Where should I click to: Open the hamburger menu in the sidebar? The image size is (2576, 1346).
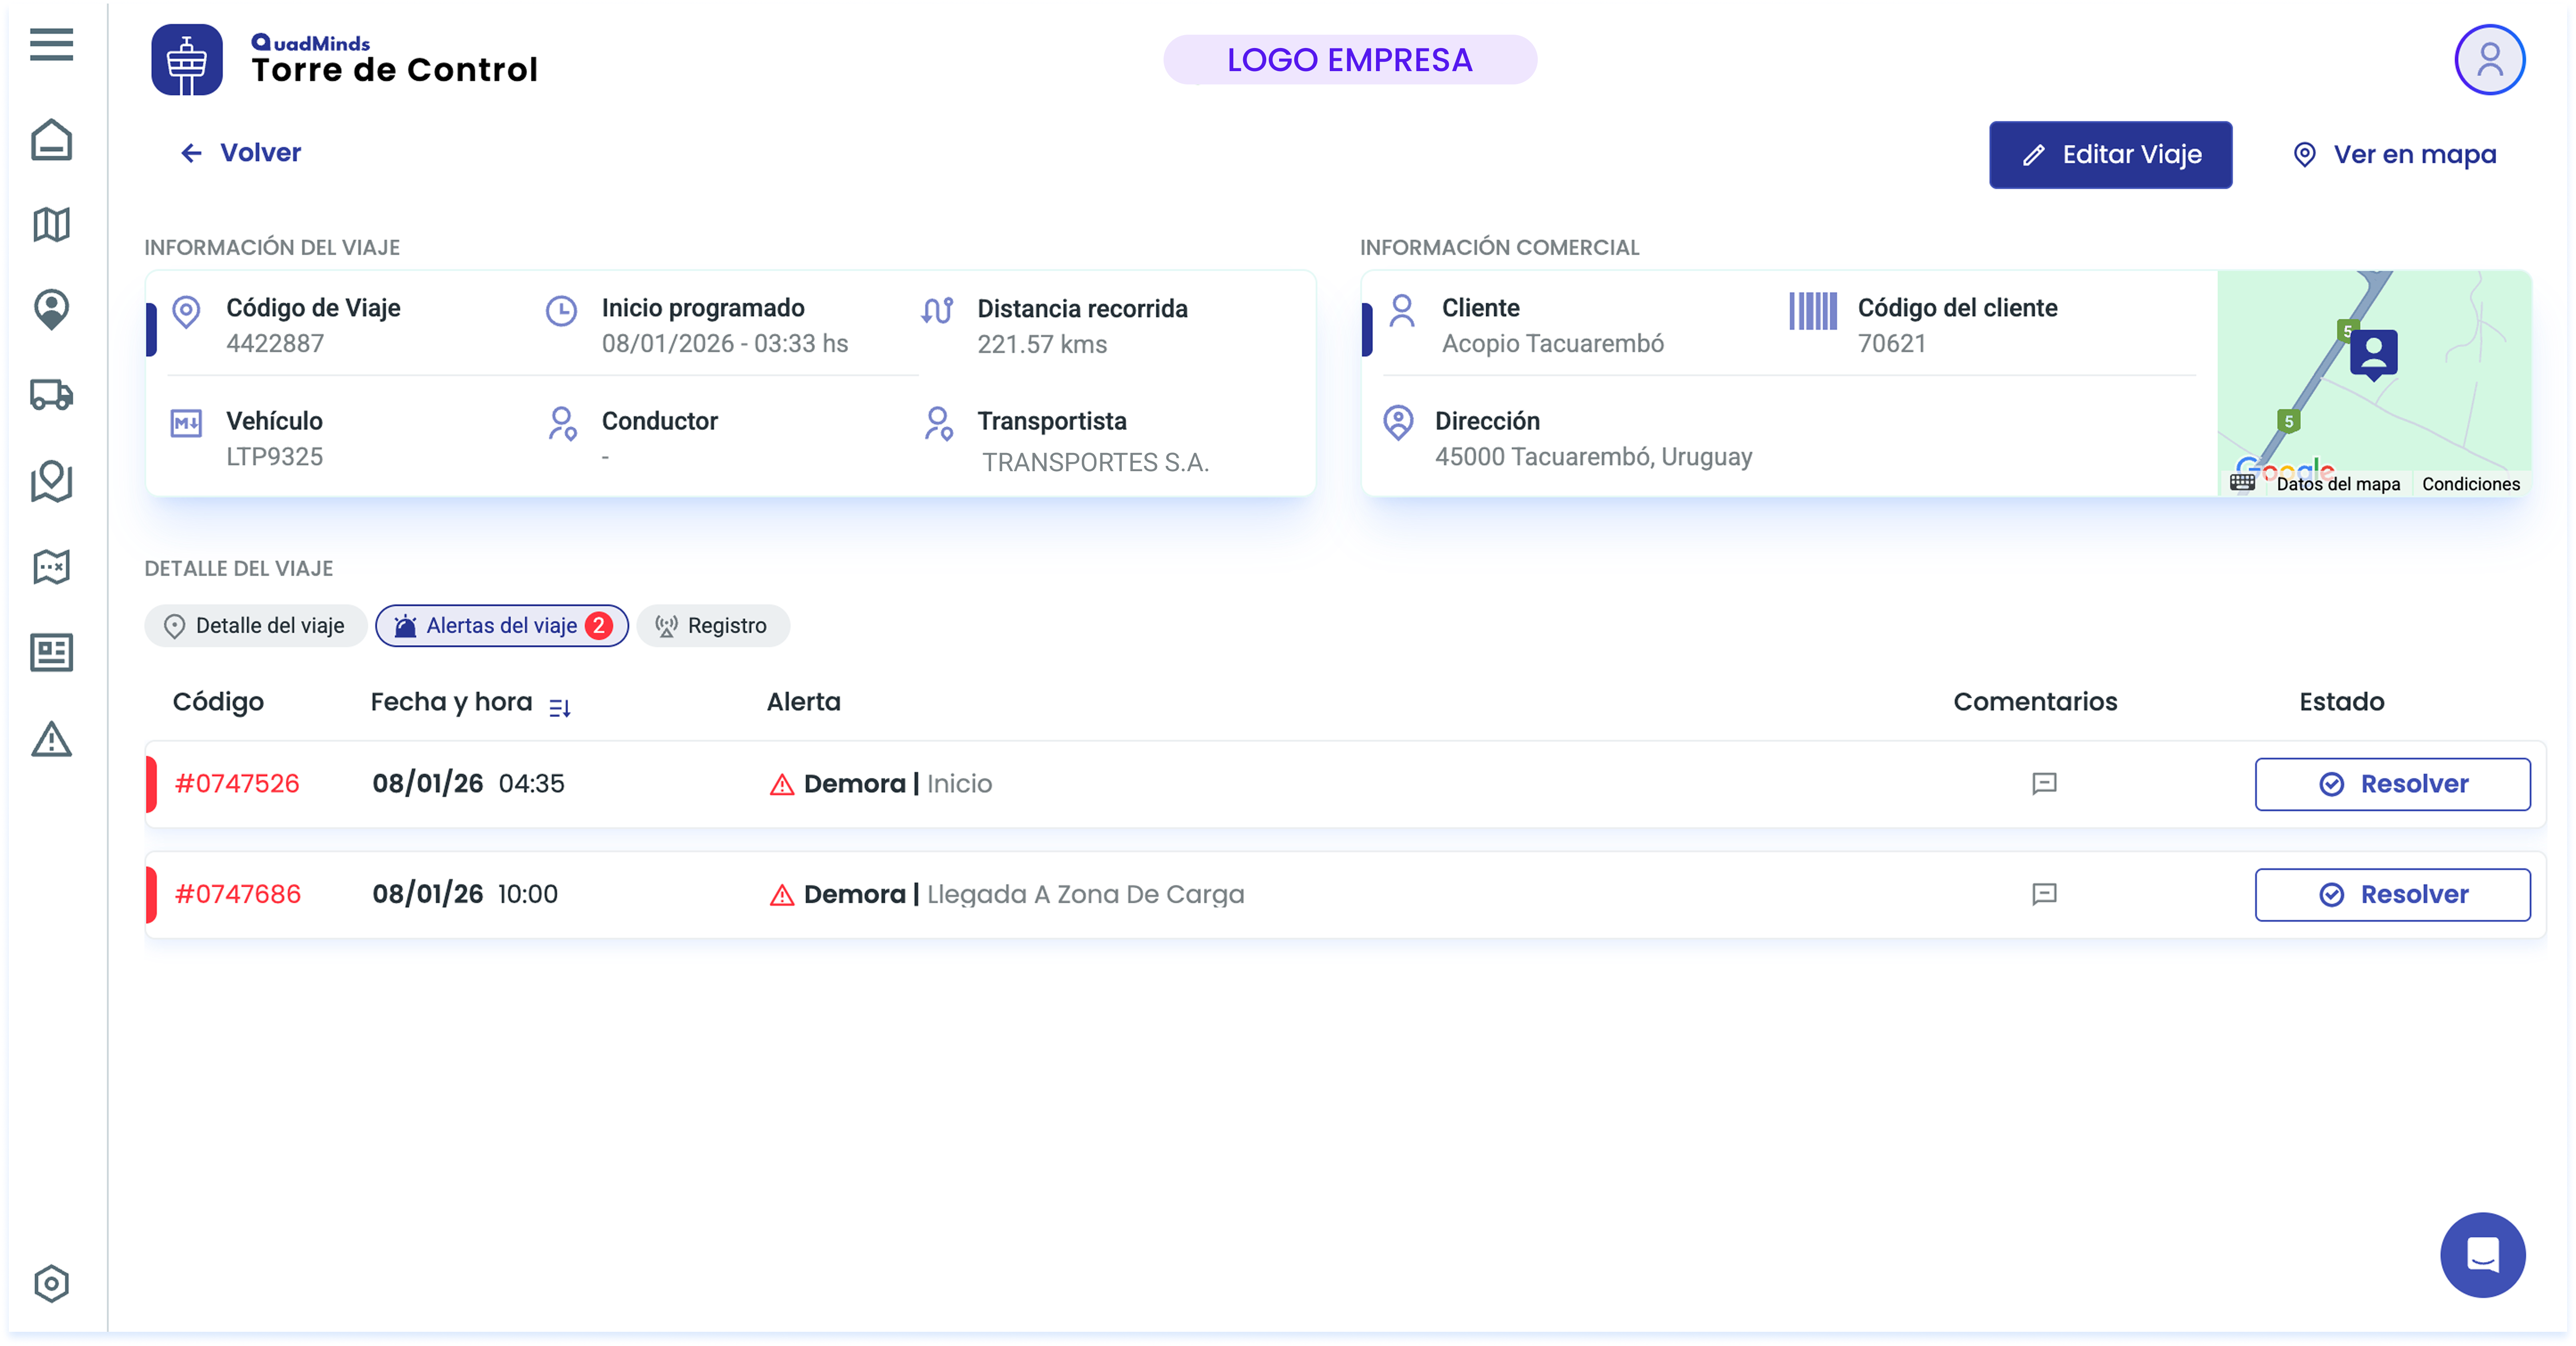[51, 44]
